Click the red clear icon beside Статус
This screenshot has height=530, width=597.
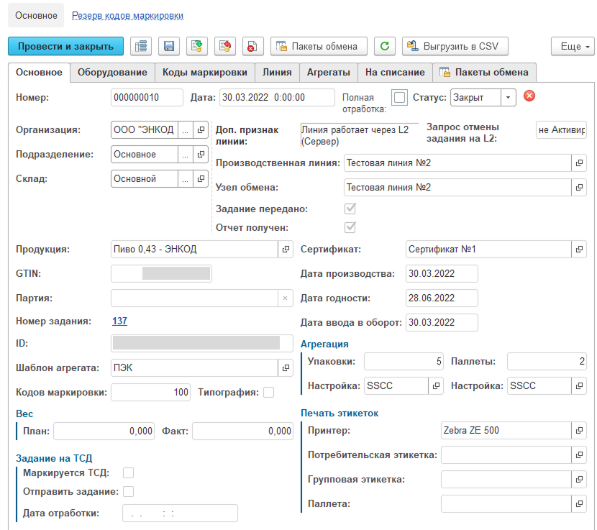529,96
